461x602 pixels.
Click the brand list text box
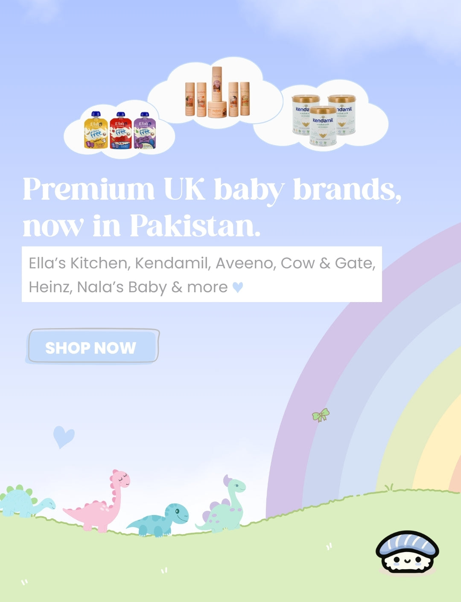tap(202, 274)
